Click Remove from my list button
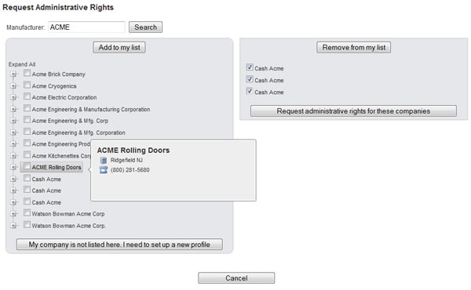Image resolution: width=471 pixels, height=290 pixels. coord(353,47)
